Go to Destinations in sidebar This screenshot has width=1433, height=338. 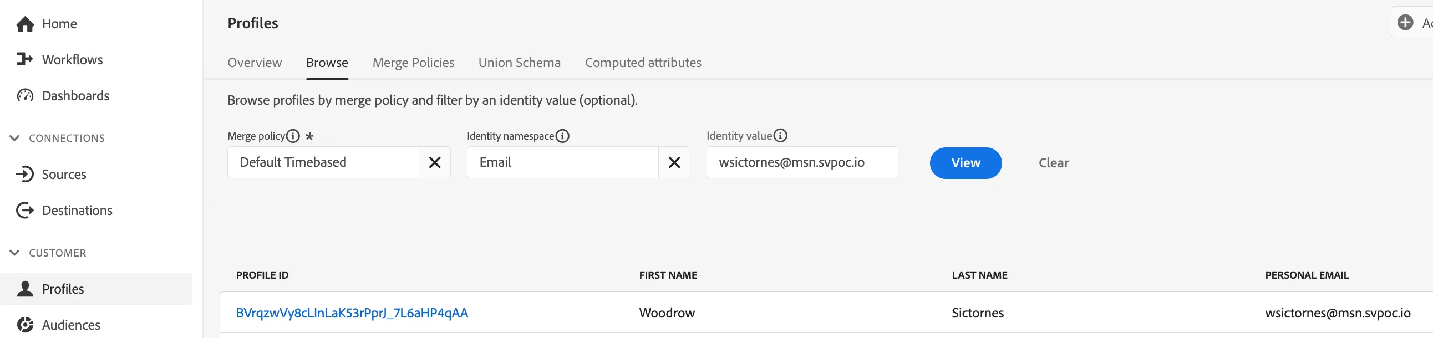coord(77,211)
